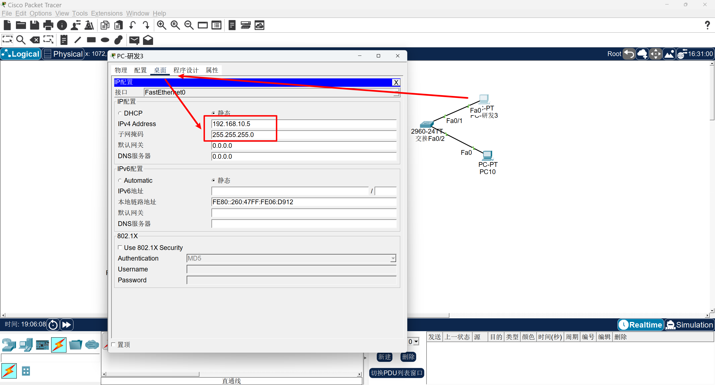Open the Extensions menu
715x385 pixels.
pos(107,13)
